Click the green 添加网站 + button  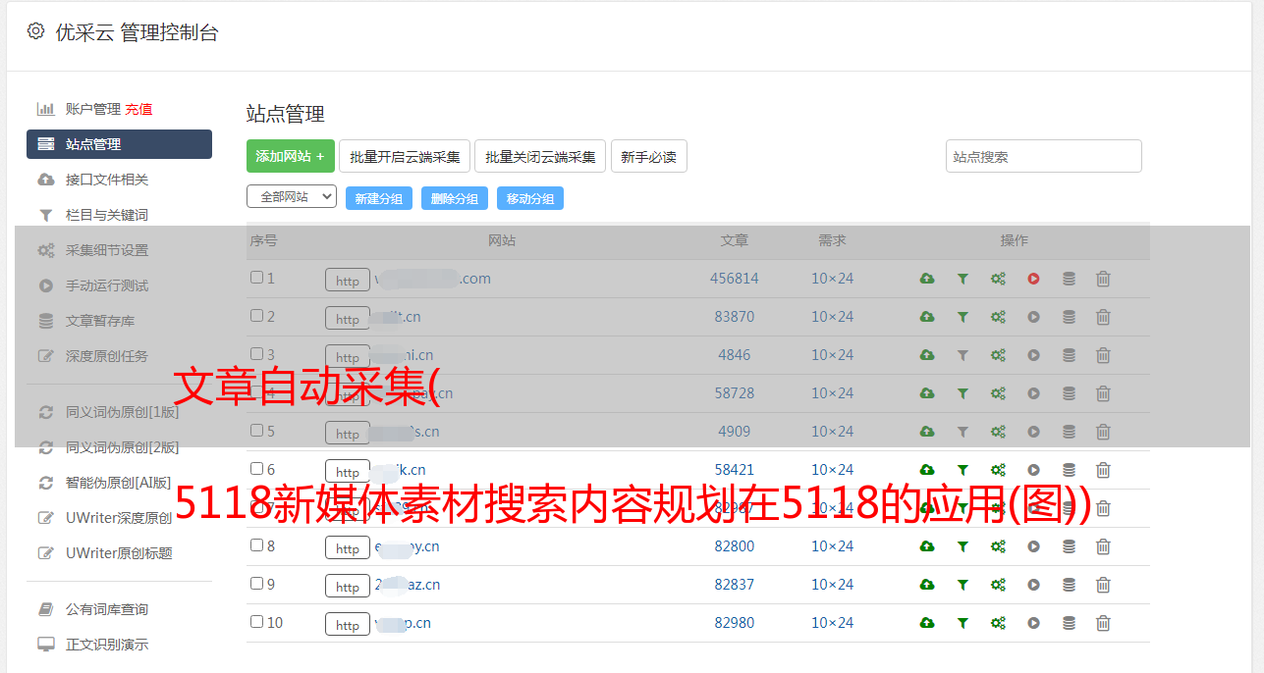291,156
